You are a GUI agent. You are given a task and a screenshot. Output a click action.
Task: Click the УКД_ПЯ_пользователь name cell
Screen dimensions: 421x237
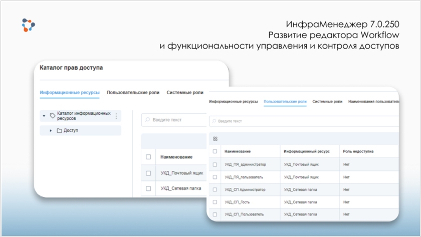pyautogui.click(x=244, y=177)
